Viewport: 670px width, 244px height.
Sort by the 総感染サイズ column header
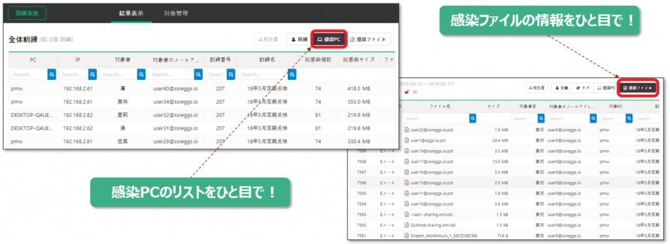click(x=359, y=60)
